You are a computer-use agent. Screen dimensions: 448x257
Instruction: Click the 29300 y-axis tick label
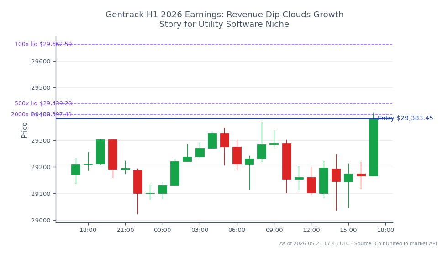(41, 141)
